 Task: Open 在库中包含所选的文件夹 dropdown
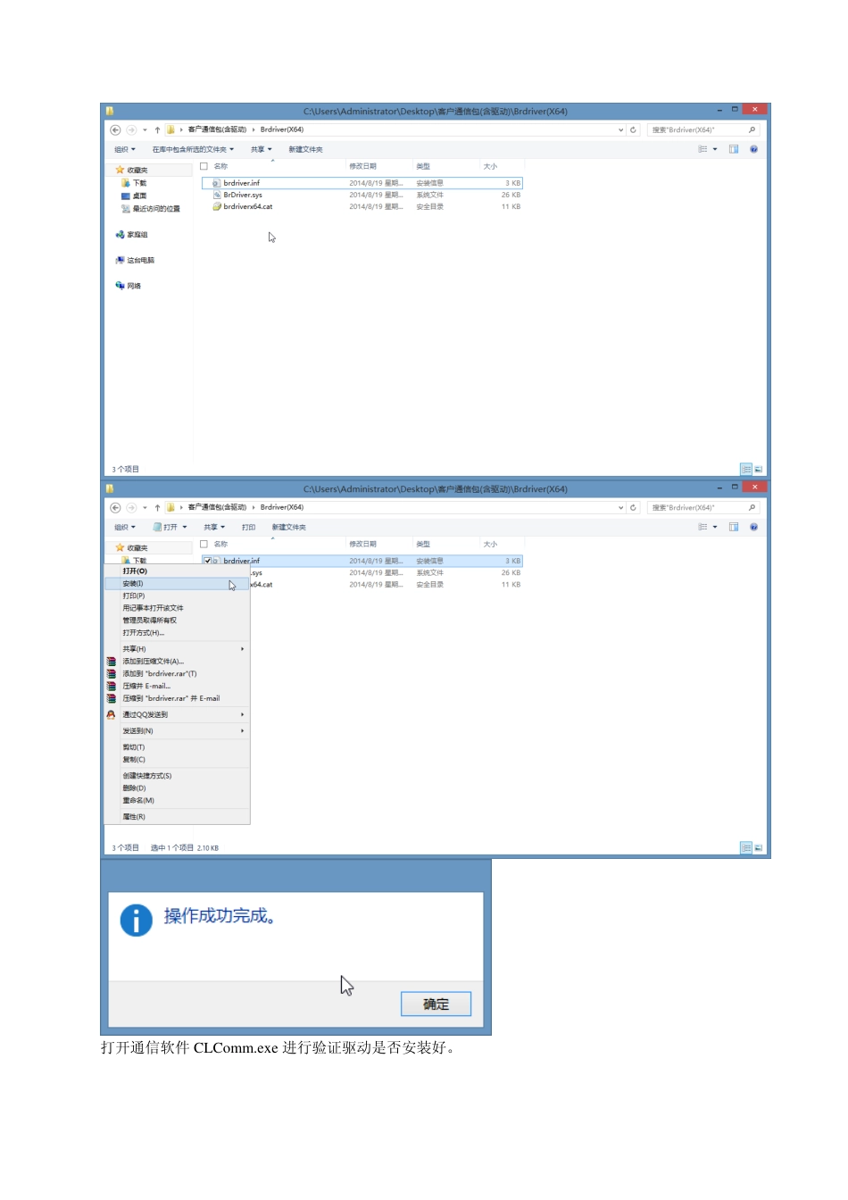193,149
